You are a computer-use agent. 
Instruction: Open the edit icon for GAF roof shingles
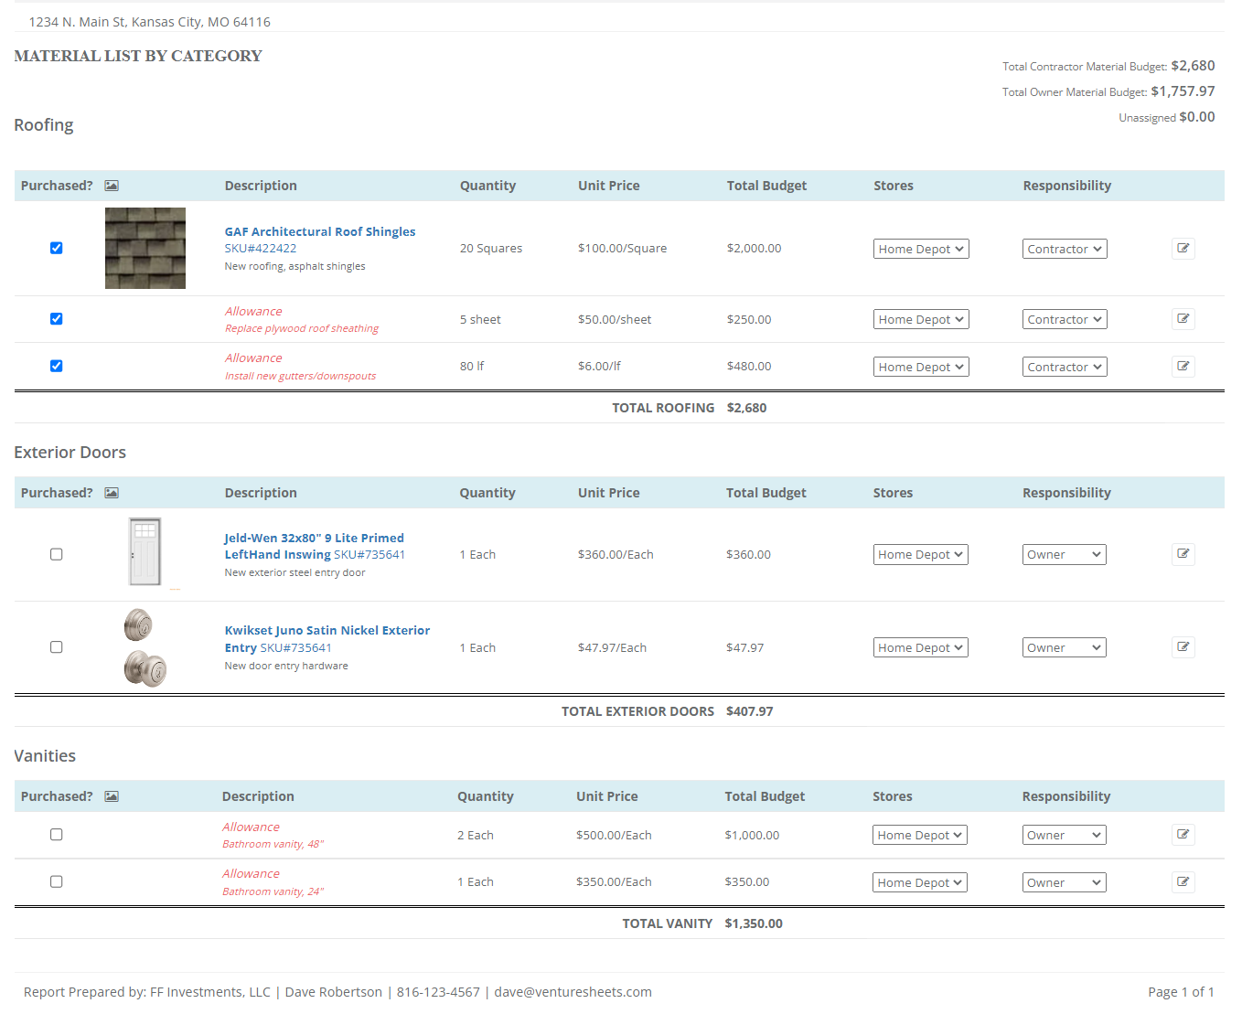pos(1183,248)
